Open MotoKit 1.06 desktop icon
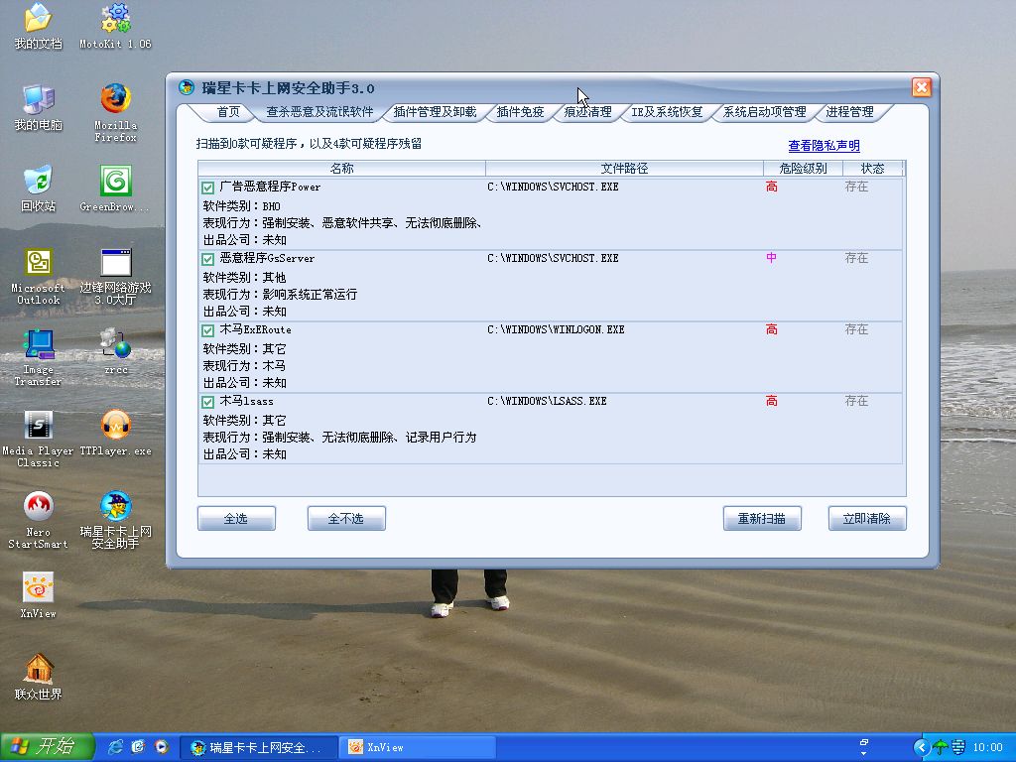This screenshot has width=1016, height=762. click(115, 26)
